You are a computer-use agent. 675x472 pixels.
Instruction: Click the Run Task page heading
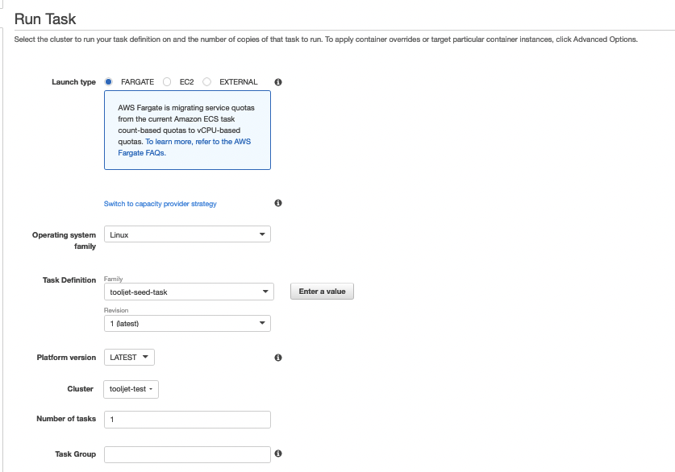(45, 19)
